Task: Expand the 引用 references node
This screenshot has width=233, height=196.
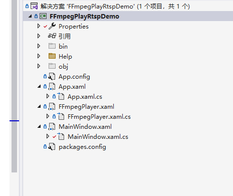Action: click(39, 36)
